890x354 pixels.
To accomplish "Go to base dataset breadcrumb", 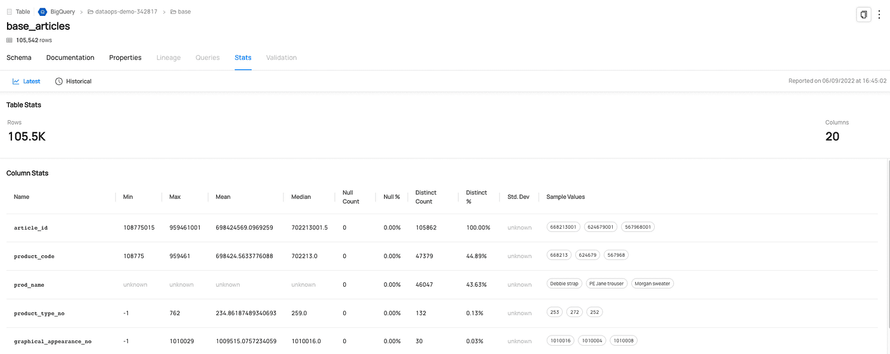I will [184, 11].
